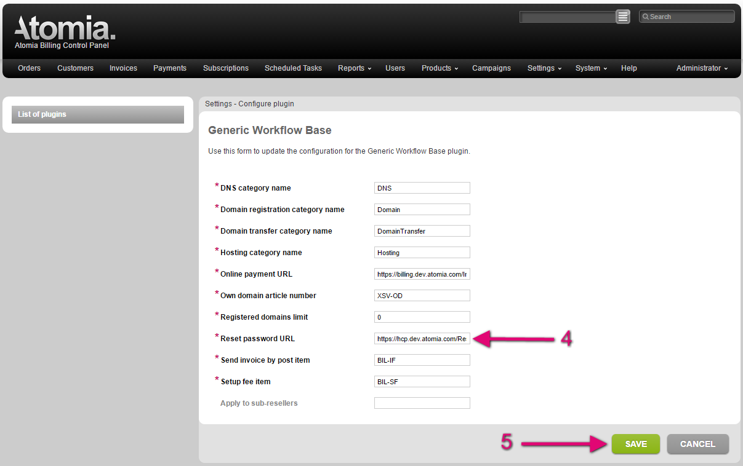Expand the Administrator account menu

click(x=702, y=68)
